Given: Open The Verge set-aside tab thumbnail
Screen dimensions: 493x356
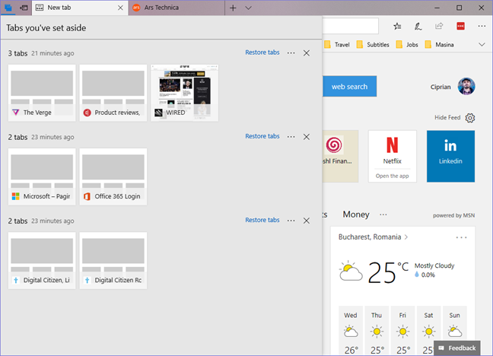Looking at the screenshot, I should [x=42, y=93].
